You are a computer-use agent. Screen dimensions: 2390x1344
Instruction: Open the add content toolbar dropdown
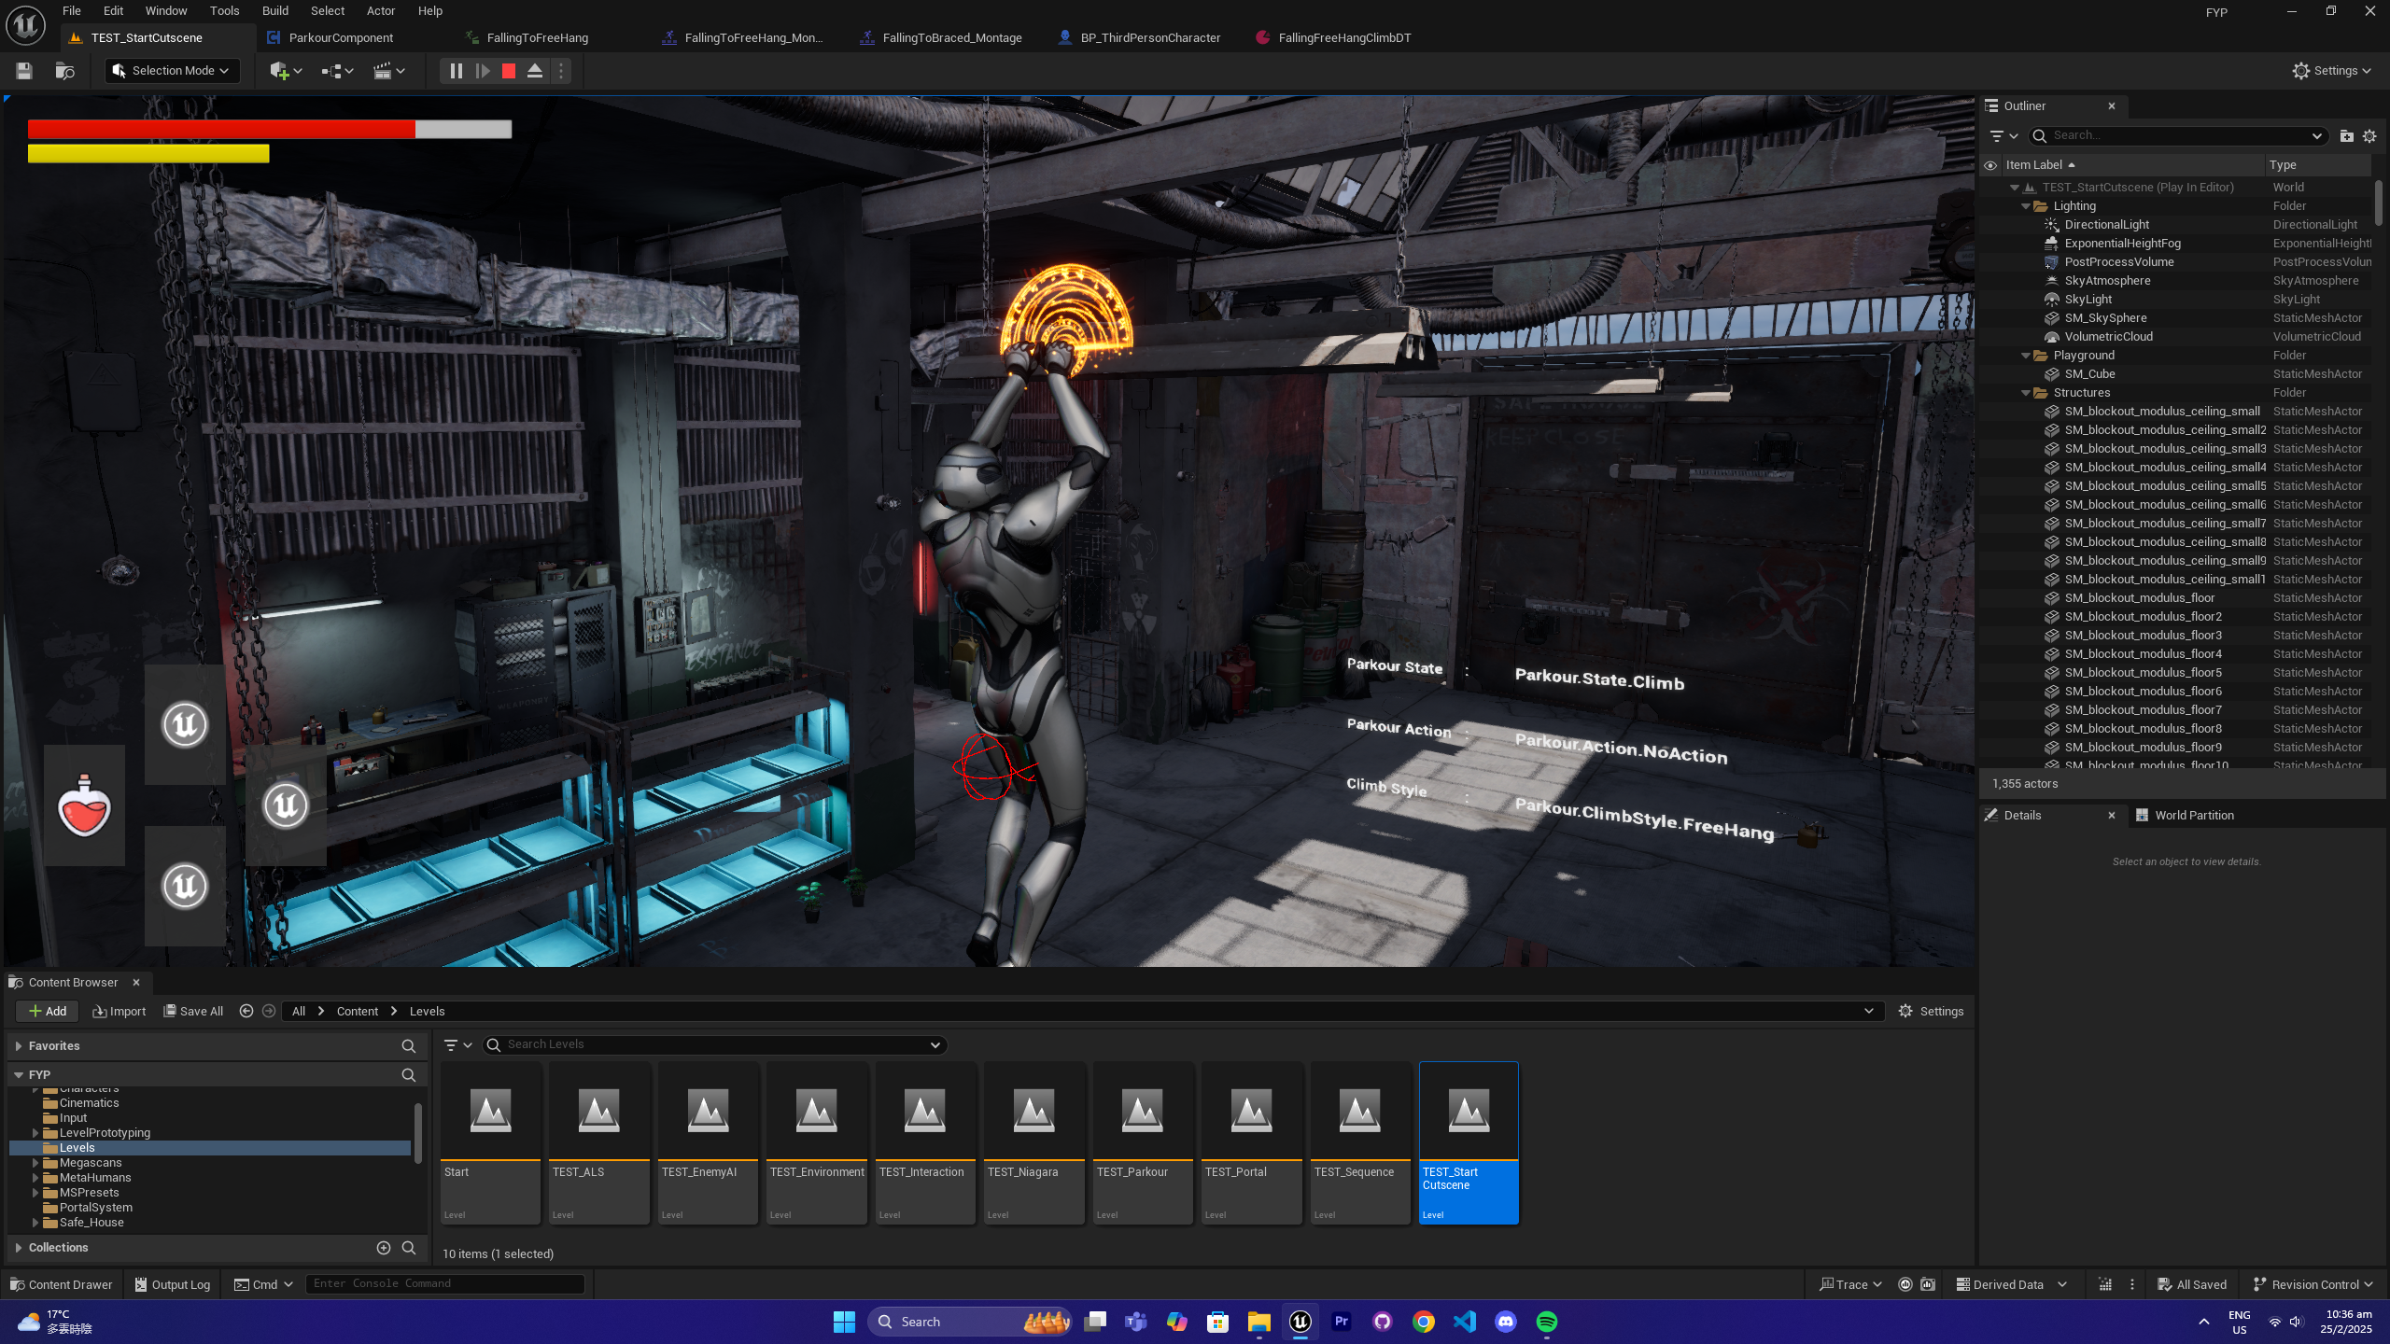click(x=286, y=71)
